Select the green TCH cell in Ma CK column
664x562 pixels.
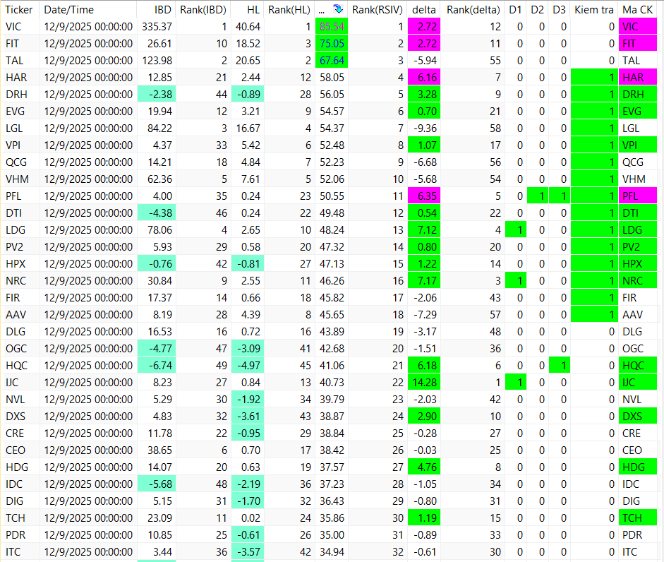click(638, 518)
